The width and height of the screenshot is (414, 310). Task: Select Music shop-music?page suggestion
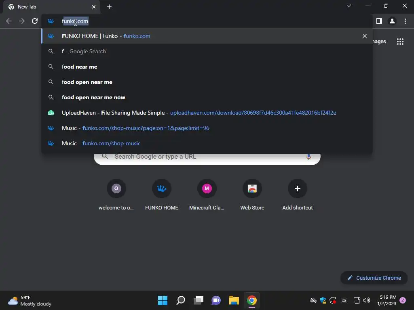[x=207, y=128]
